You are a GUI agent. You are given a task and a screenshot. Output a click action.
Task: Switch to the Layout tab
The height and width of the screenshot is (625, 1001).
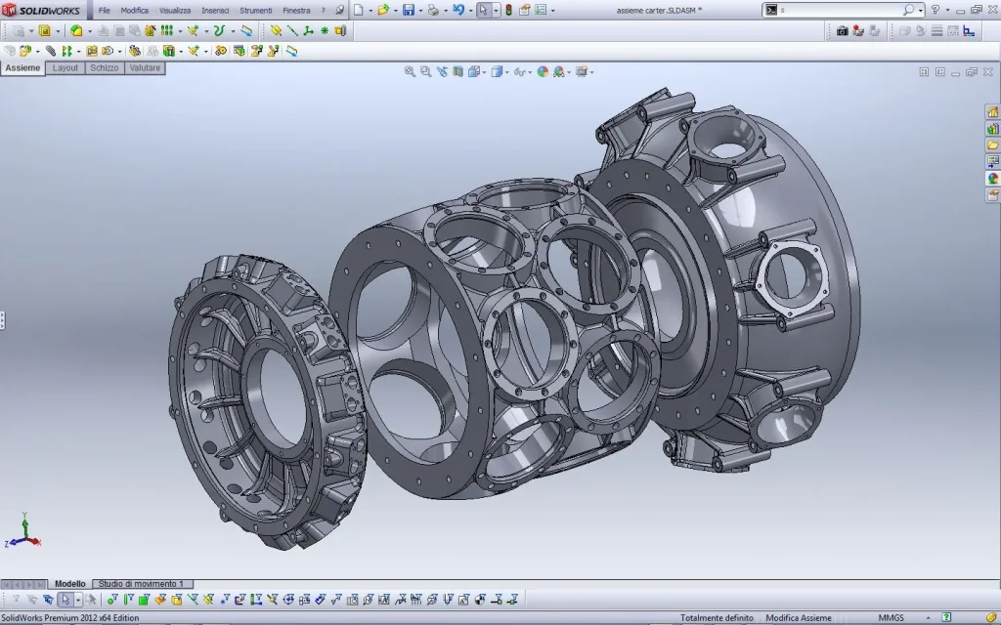[65, 68]
